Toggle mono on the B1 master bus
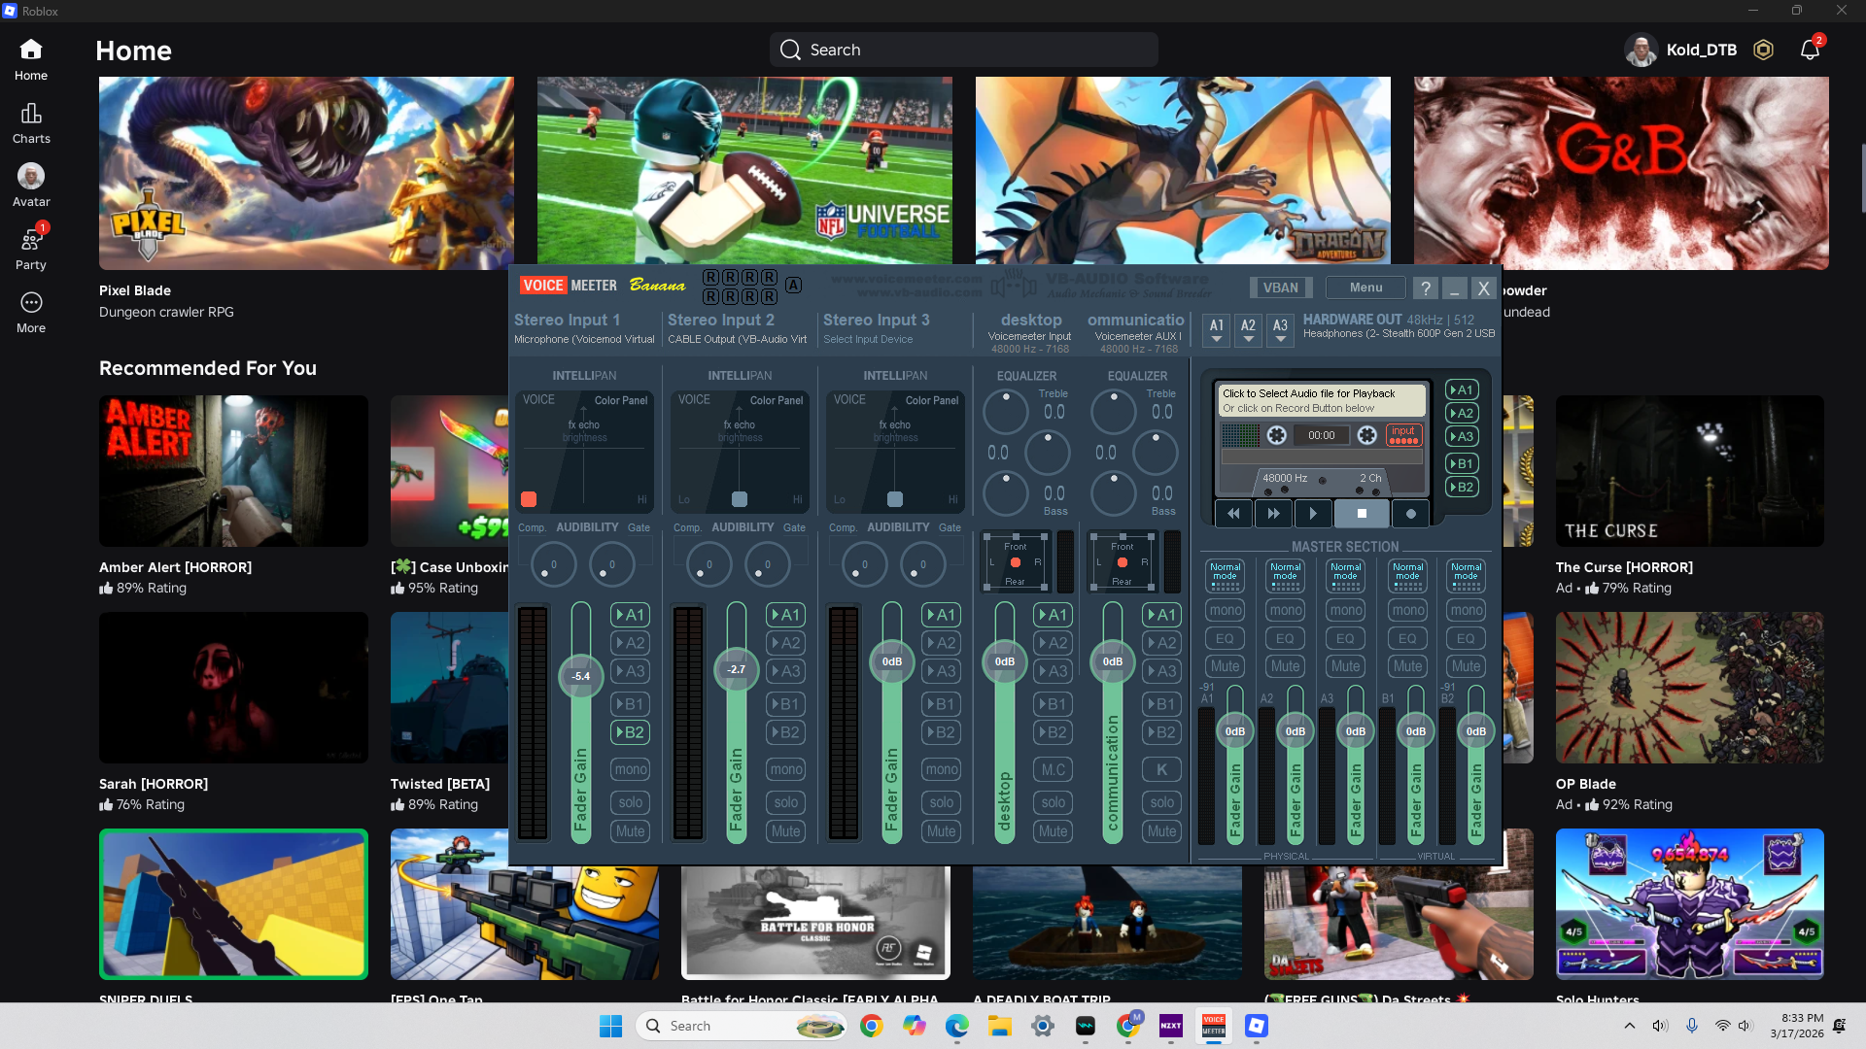The height and width of the screenshot is (1049, 1866). tap(1407, 610)
